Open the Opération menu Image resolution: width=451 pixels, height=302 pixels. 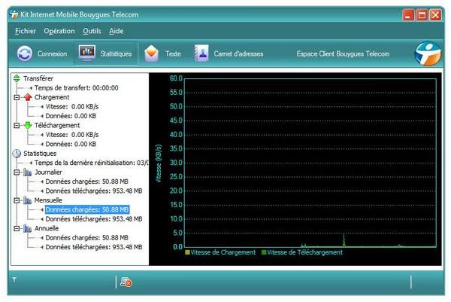[x=59, y=31]
